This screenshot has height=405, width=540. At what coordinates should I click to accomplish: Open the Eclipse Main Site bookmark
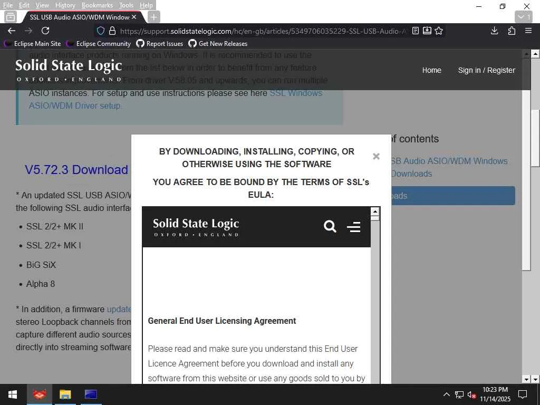pos(32,44)
